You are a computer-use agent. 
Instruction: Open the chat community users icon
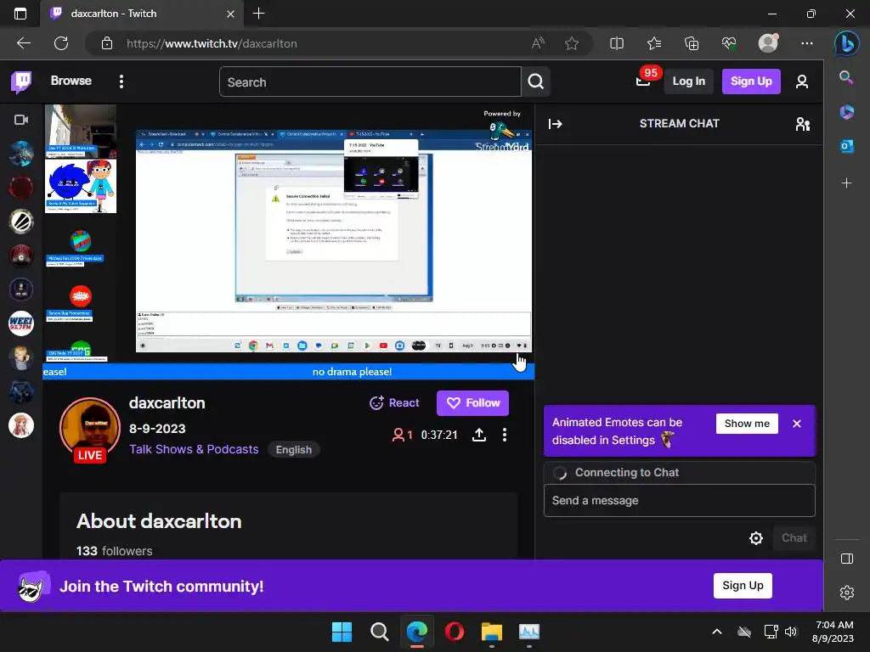pos(802,124)
